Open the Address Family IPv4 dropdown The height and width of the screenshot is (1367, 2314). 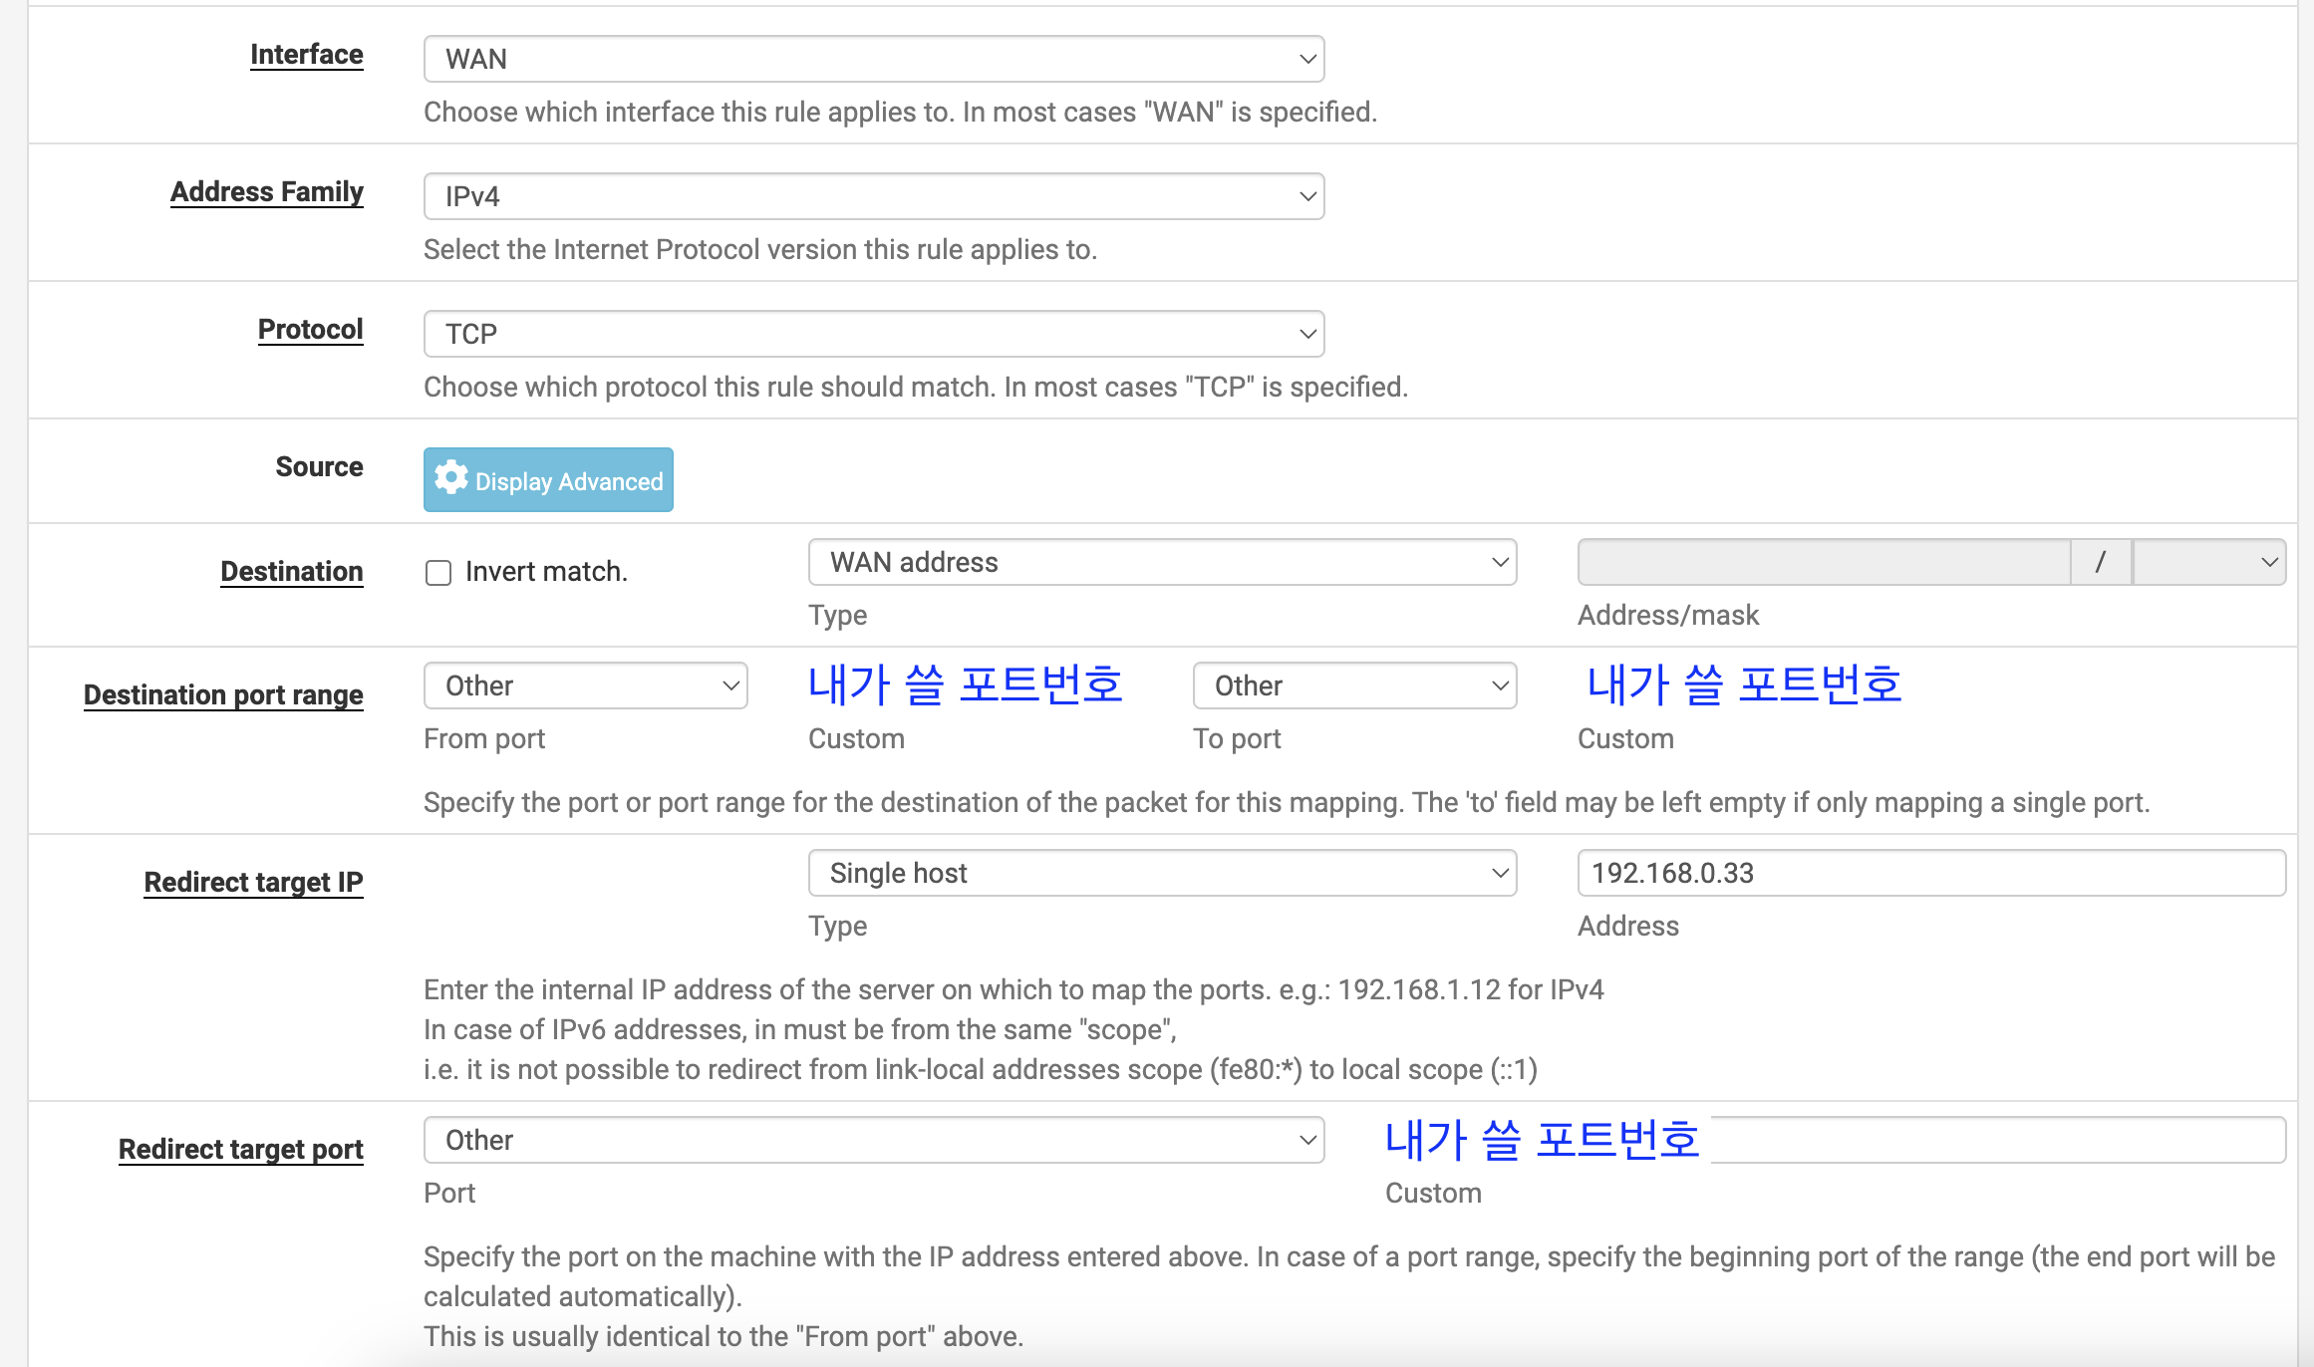point(873,197)
